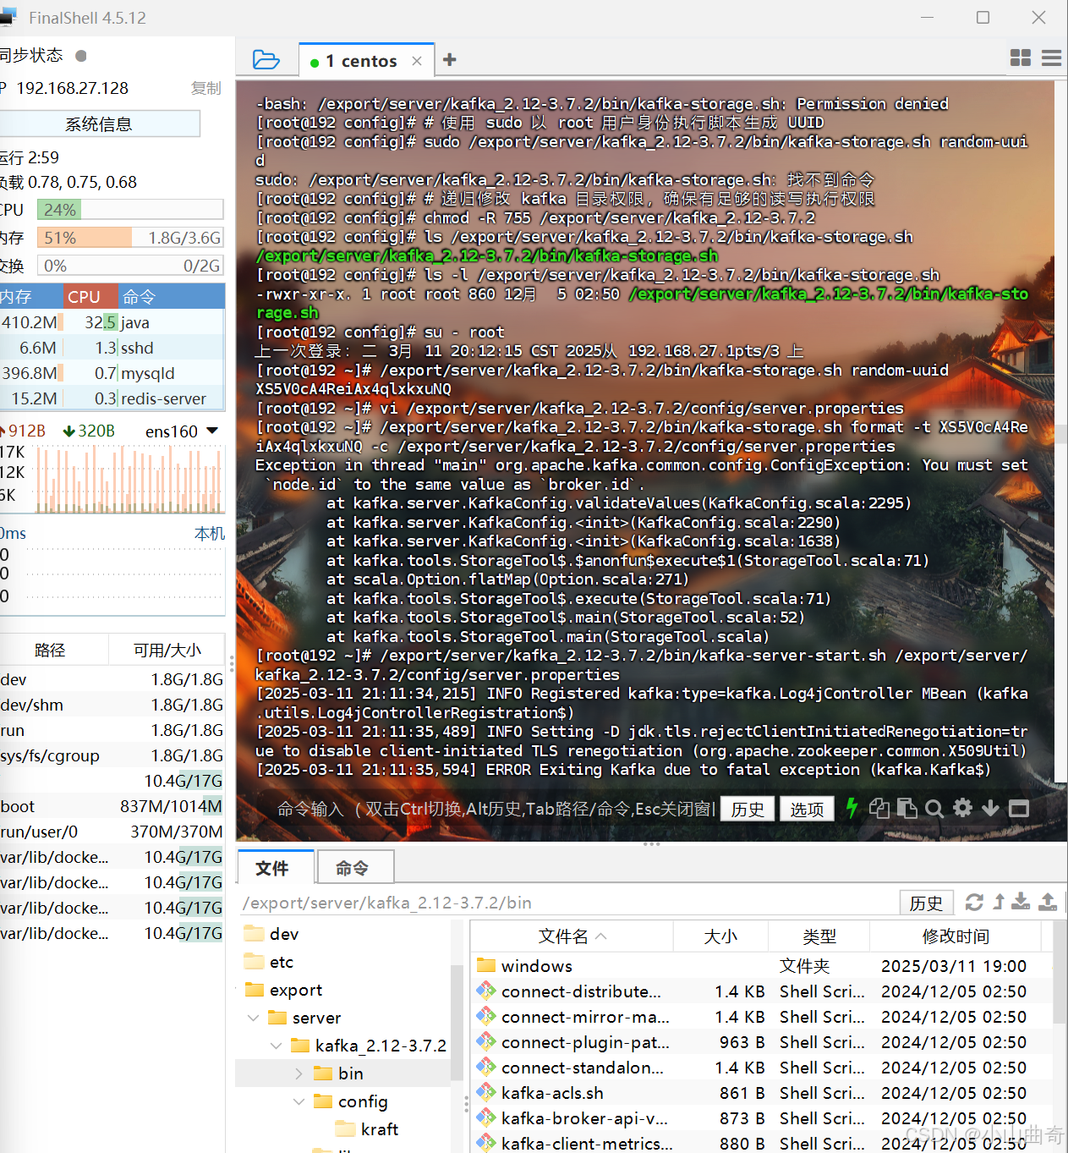Screen dimensions: 1068x1153
Task: Click the 选项 button
Action: click(x=807, y=809)
